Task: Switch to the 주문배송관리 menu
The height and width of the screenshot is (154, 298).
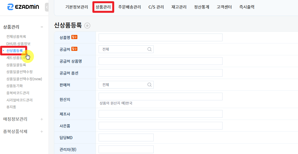Action: click(129, 7)
